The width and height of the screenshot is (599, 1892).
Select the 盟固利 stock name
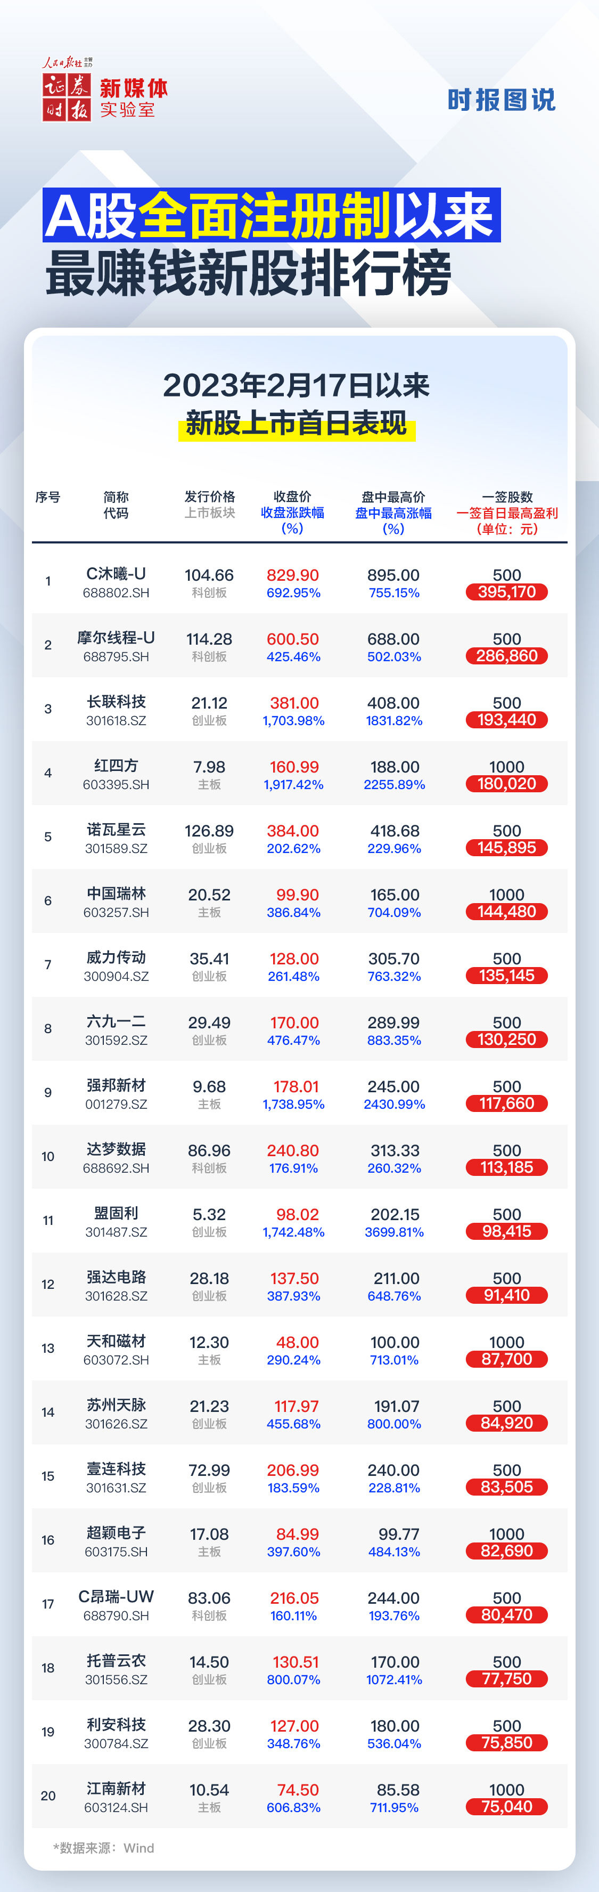pos(116,1213)
